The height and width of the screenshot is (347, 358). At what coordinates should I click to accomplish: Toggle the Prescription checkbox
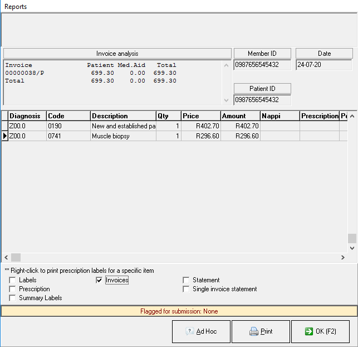[13, 289]
